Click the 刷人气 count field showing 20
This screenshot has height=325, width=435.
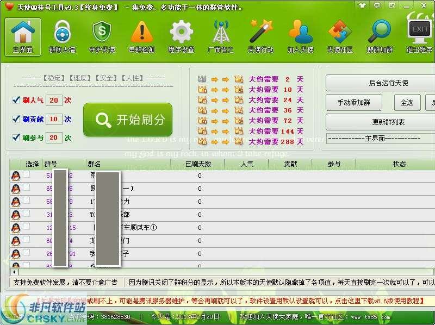coord(54,100)
